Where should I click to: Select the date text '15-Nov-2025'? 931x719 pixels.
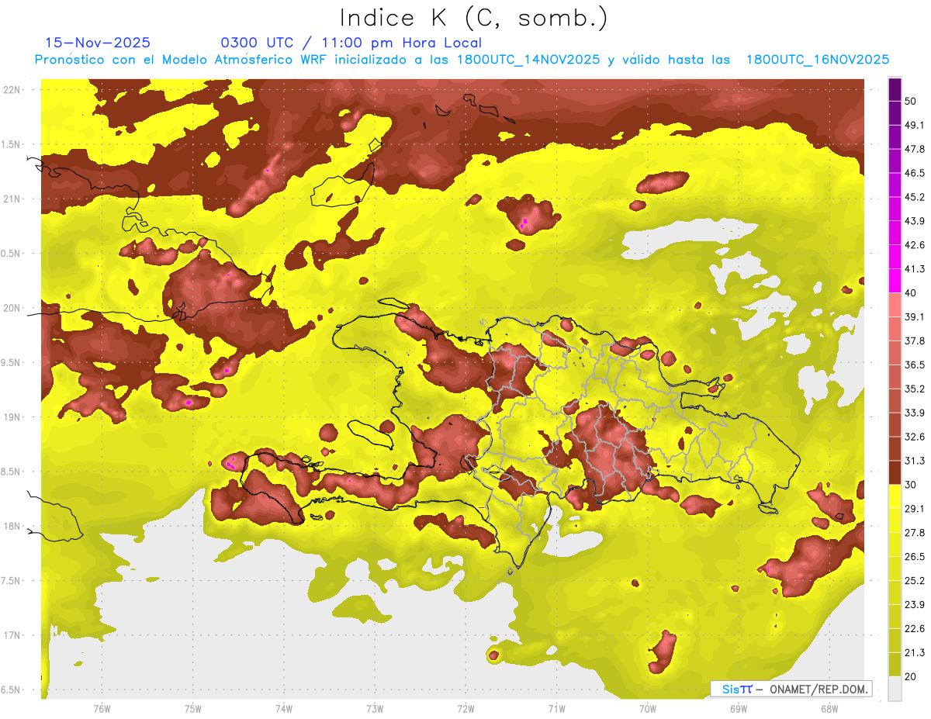pos(98,43)
